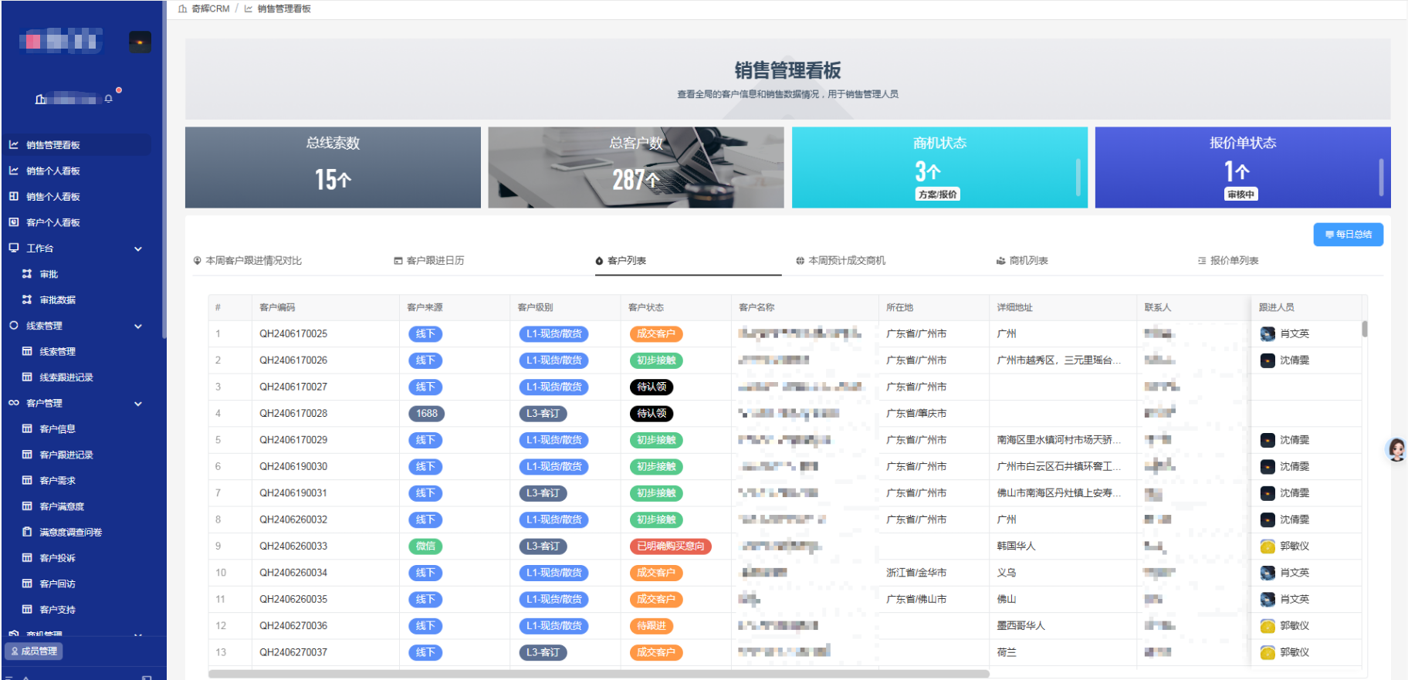Go to 客户个人看板 in the sidebar
This screenshot has height=680, width=1408.
[52, 222]
